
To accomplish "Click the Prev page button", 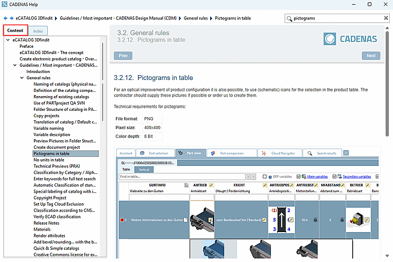I will pyautogui.click(x=123, y=56).
